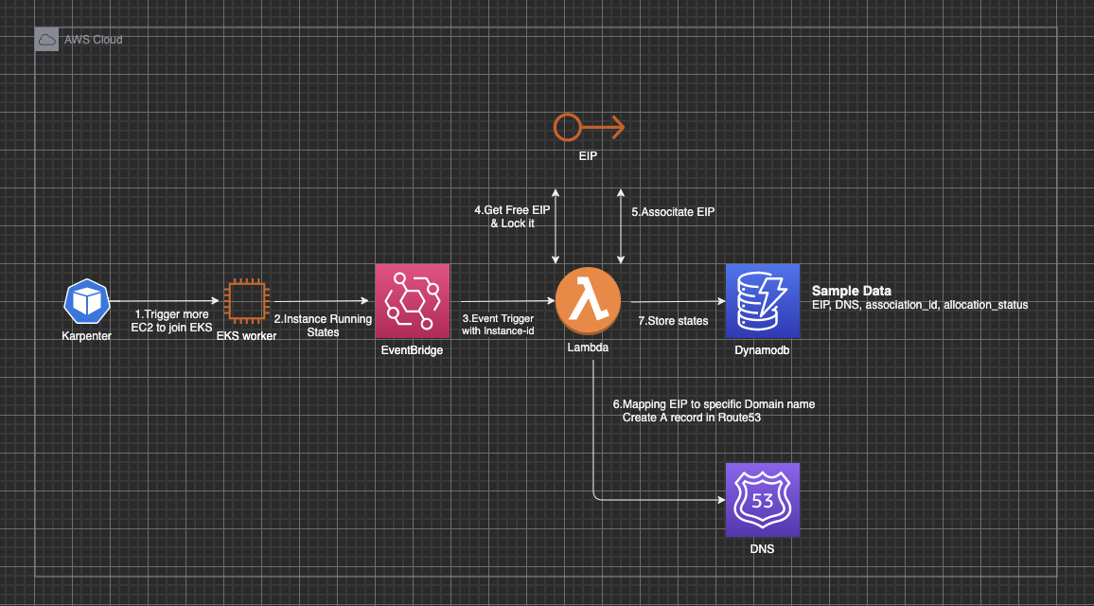Screen dimensions: 1094x606
Task: Select '1.Trigger more EC2 to join EKS' text
Action: [x=171, y=321]
